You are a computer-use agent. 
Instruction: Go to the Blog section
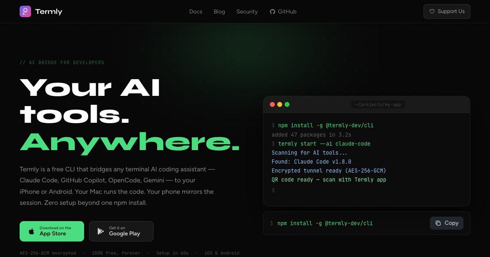pyautogui.click(x=219, y=12)
